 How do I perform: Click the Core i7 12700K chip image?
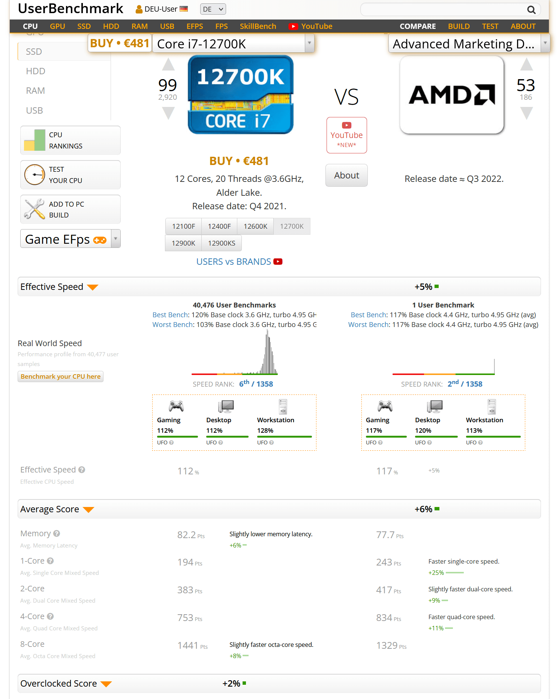(x=240, y=95)
